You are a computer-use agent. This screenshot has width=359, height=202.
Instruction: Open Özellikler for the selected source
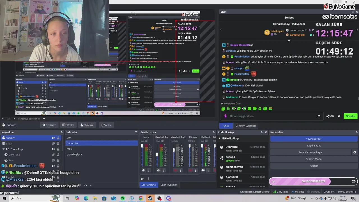[x=49, y=125]
